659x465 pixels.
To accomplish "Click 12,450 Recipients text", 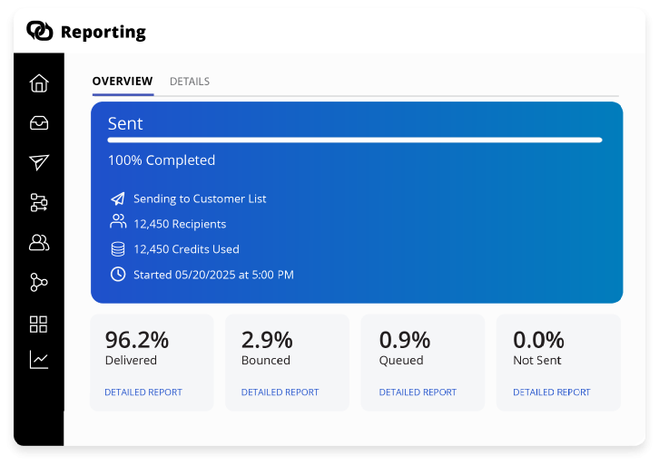I will (180, 224).
